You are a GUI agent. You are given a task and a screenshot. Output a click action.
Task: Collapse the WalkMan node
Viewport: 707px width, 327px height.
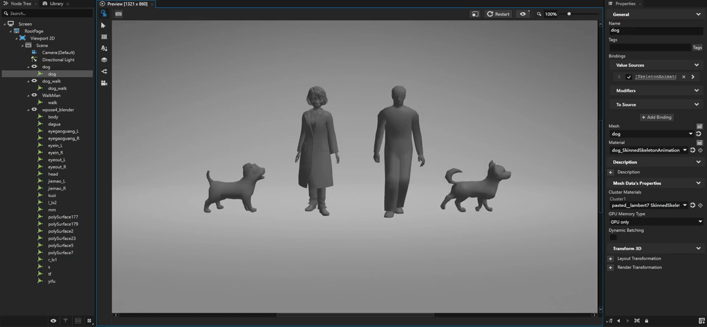pos(29,95)
